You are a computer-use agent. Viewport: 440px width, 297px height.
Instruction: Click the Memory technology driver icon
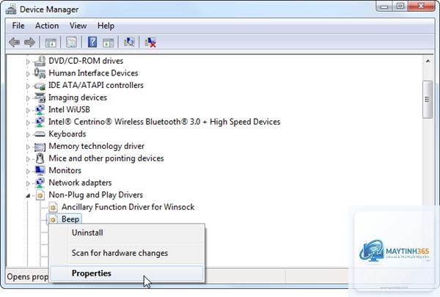[40, 146]
